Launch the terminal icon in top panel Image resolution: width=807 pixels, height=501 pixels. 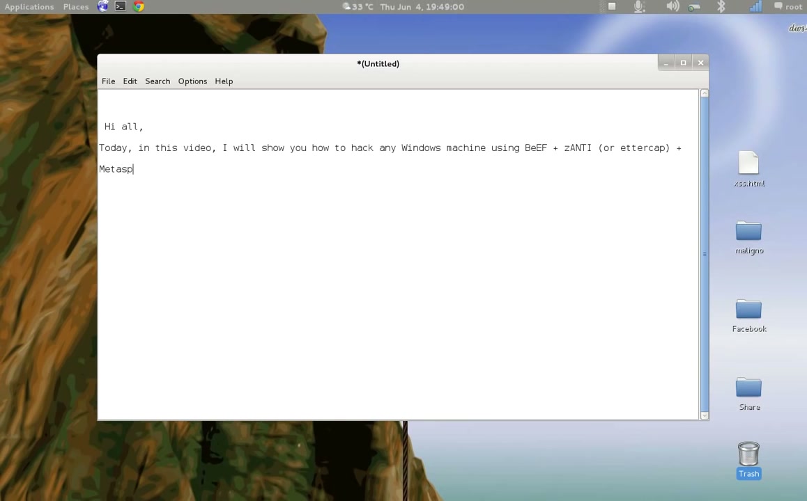pyautogui.click(x=121, y=6)
